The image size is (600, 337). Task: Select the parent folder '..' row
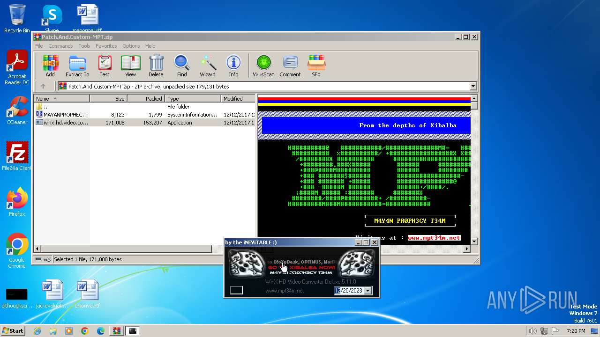tap(145, 107)
